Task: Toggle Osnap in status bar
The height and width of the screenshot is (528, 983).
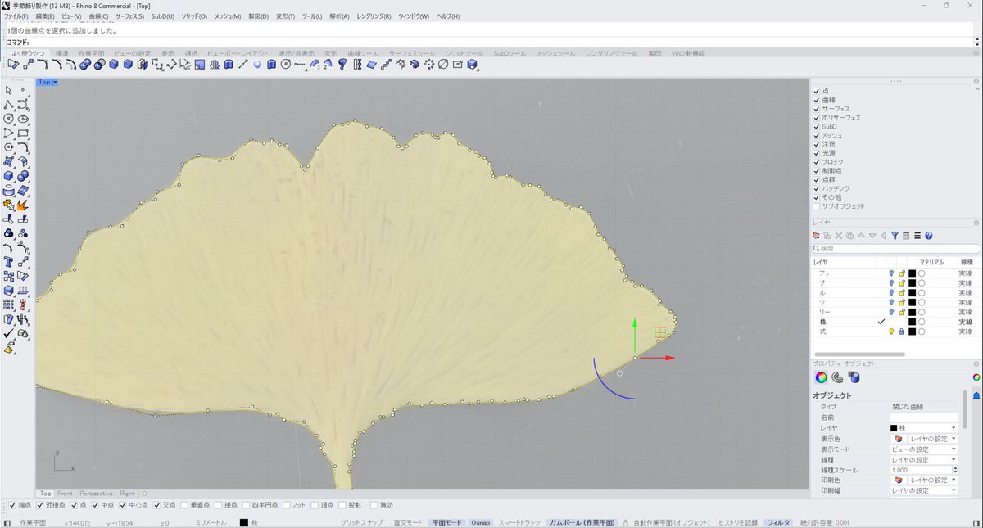Action: 480,522
